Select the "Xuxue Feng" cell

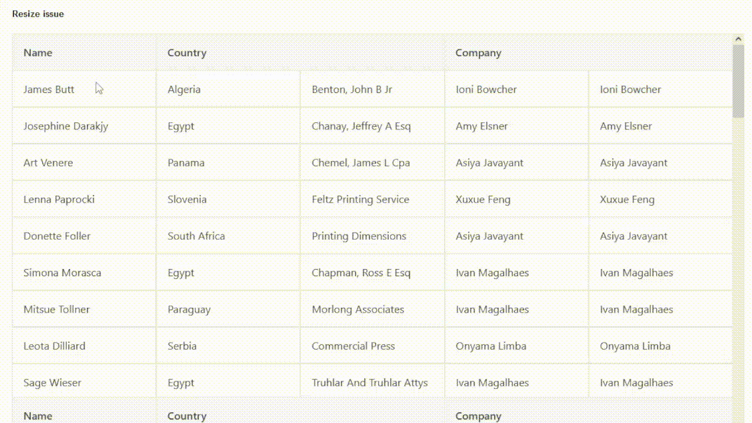tap(483, 199)
